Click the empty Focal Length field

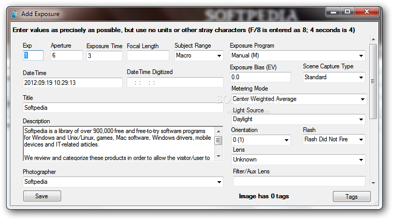point(148,55)
